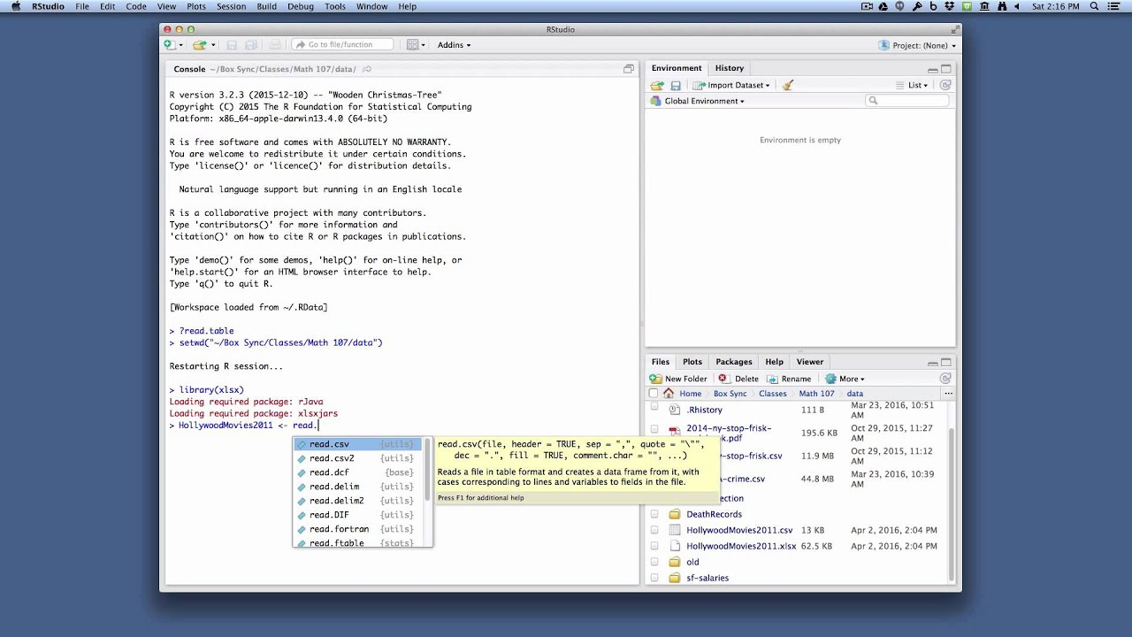Refresh the Environment pane
Screen dimensions: 1132x637
coord(945,85)
